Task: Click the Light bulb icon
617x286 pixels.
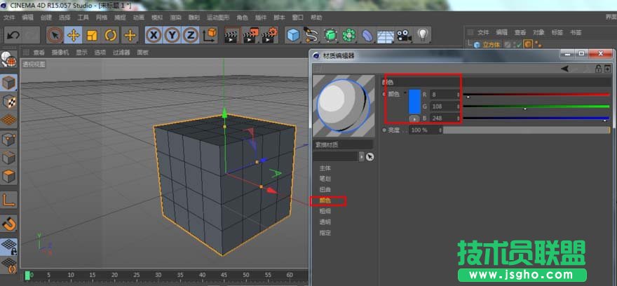Action: pos(423,35)
